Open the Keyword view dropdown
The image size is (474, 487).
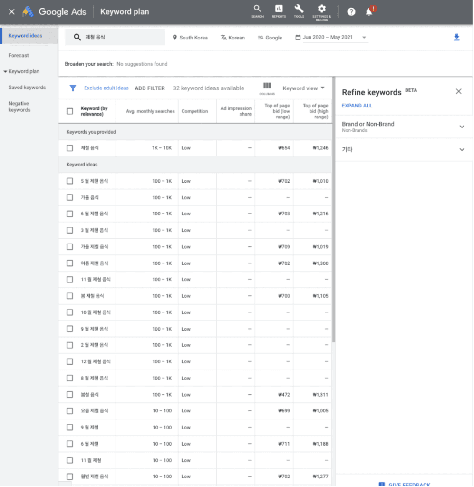(x=303, y=88)
